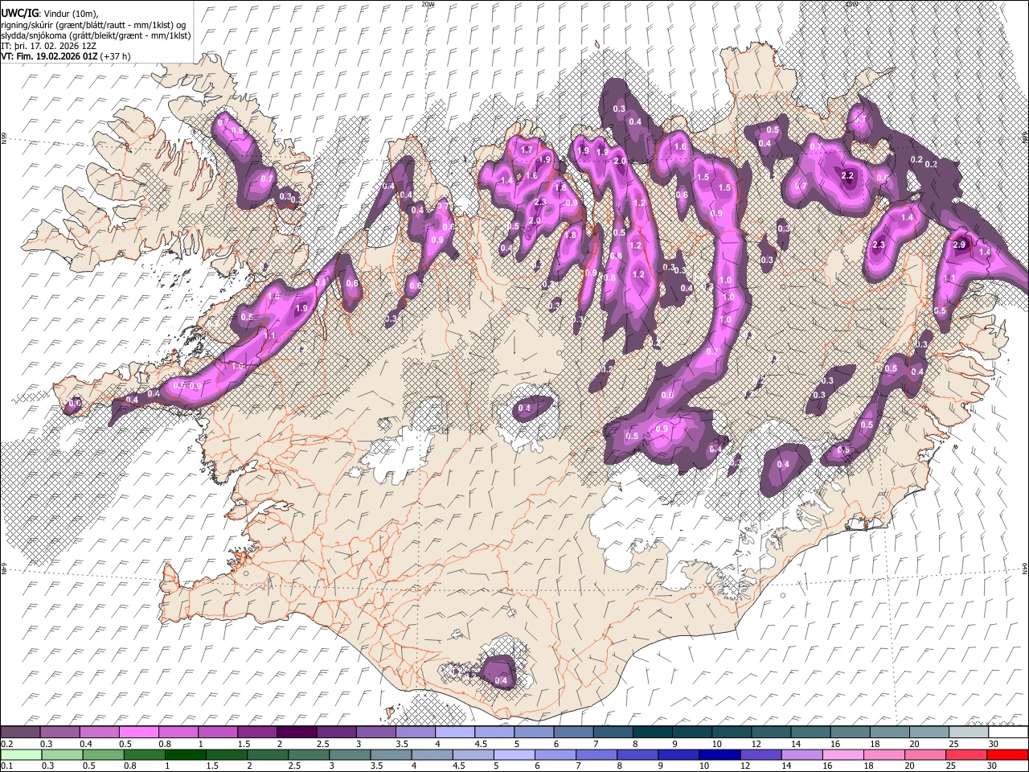The width and height of the screenshot is (1029, 772).
Task: Select the pale pink 16–18 swatch in lower legend
Action: click(843, 754)
